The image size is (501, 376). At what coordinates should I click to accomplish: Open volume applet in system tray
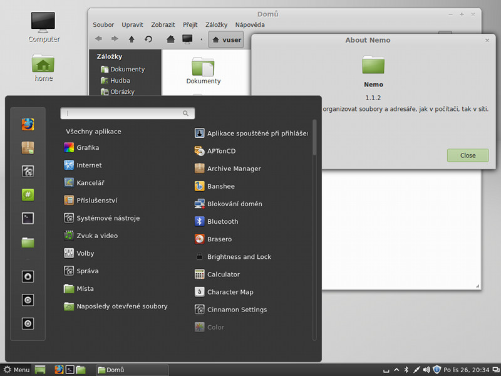(426, 370)
